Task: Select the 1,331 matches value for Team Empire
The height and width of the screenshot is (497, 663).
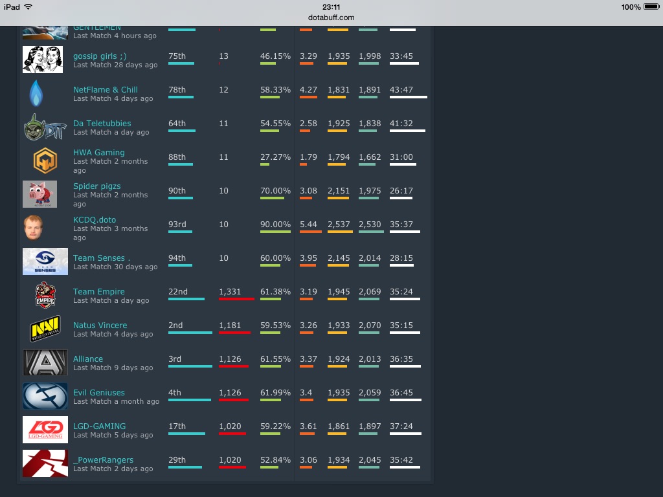Action: click(x=230, y=292)
